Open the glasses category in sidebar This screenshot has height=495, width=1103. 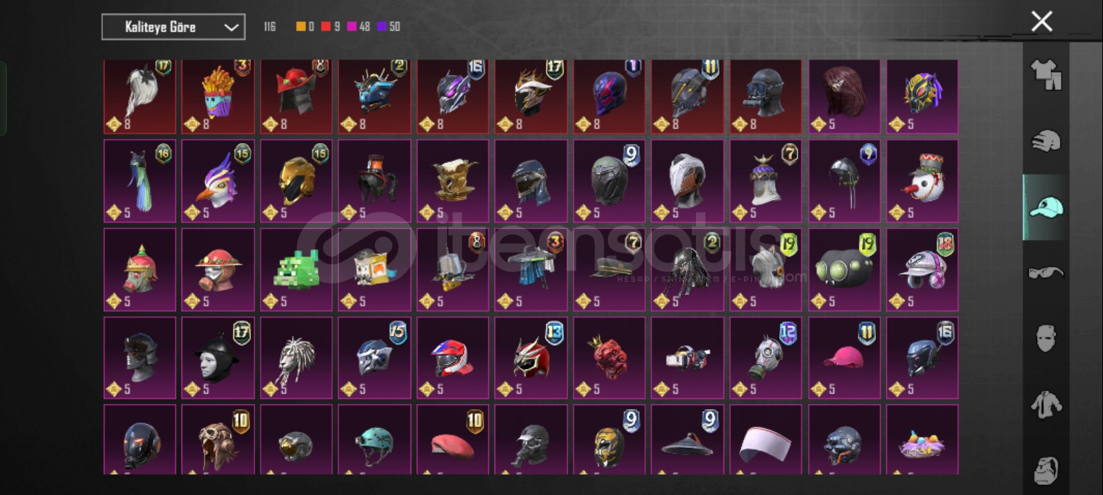point(1046,273)
